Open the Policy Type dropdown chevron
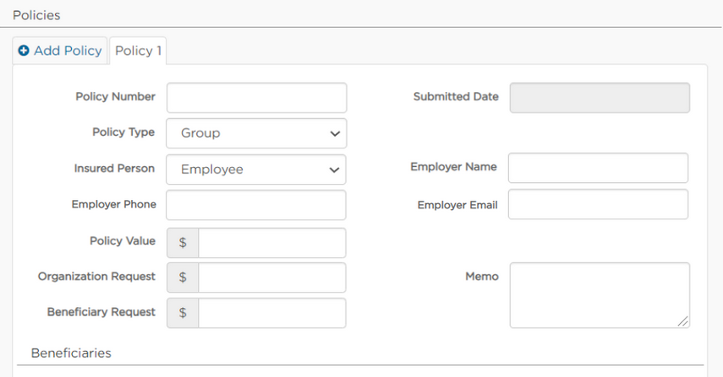This screenshot has width=723, height=377. point(335,134)
